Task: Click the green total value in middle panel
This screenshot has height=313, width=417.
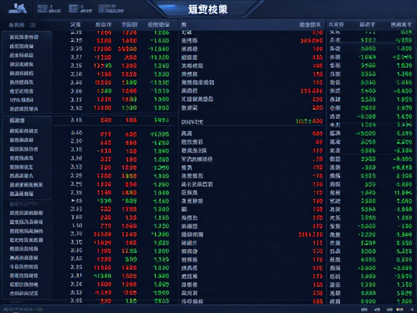Action: pyautogui.click(x=309, y=121)
